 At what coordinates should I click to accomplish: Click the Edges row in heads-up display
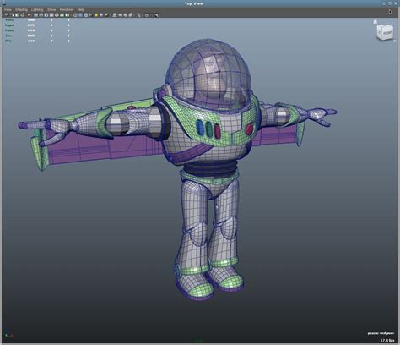tap(37, 25)
